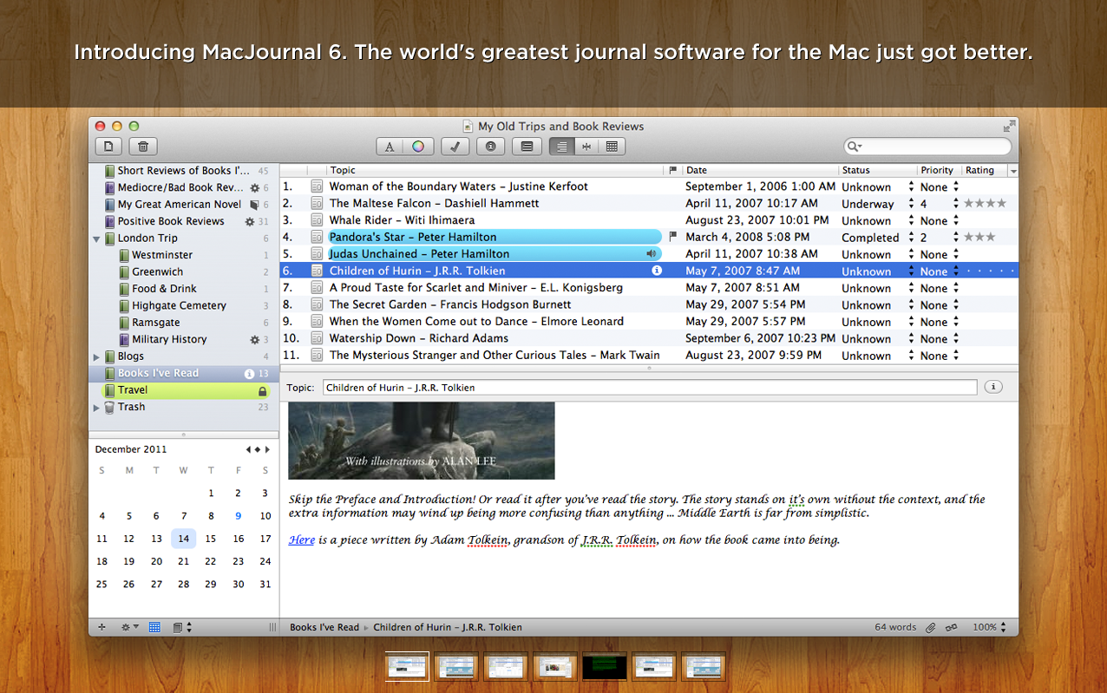Screen dimensions: 1107x693
Task: Open the color wheel picker in toolbar
Action: click(x=418, y=147)
